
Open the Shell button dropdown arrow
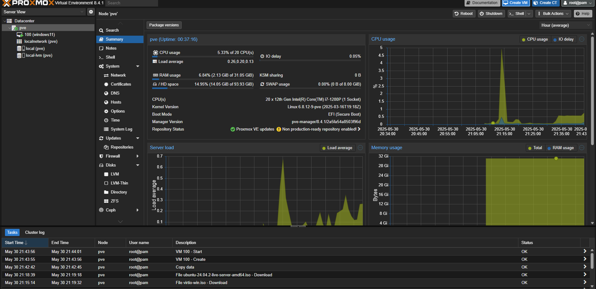pos(529,14)
